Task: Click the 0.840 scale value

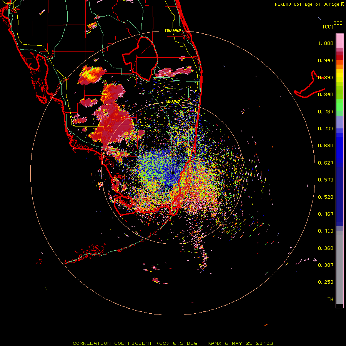Action: click(326, 95)
